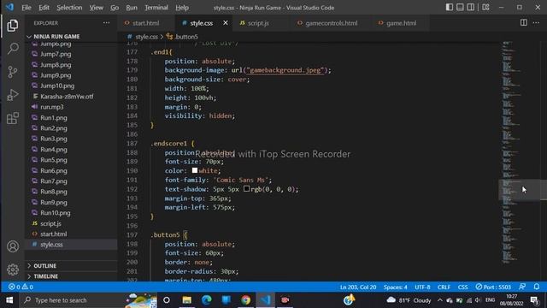
Task: Open View menu
Action: coord(97,8)
